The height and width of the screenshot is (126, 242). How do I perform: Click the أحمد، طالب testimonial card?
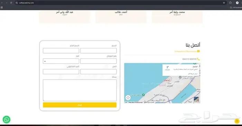121,16
